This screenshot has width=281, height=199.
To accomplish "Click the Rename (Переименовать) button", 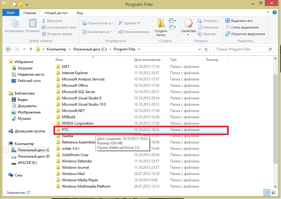I will (134, 32).
